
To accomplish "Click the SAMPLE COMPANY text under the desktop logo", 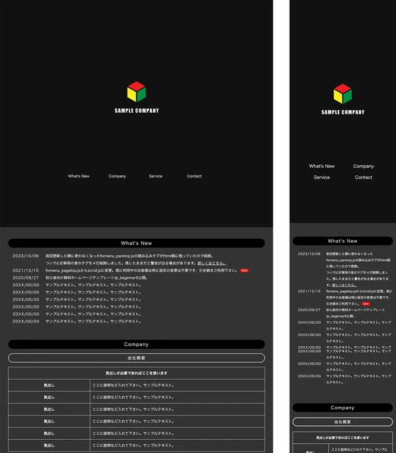I will [x=136, y=111].
